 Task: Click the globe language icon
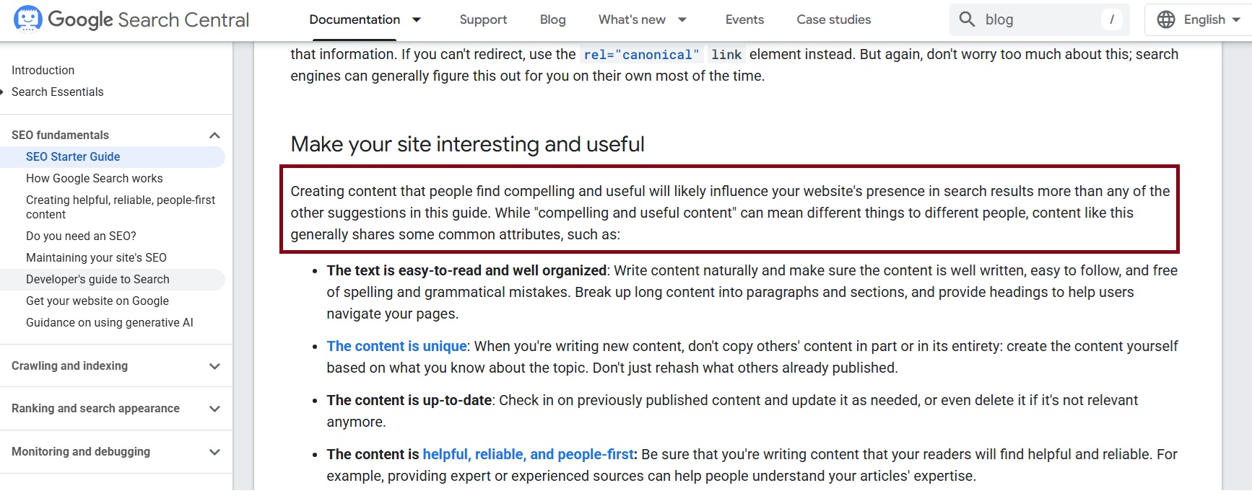[1165, 19]
